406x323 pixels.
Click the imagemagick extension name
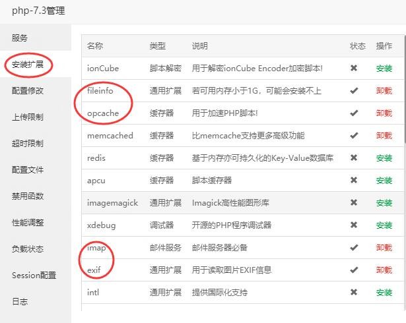113,203
